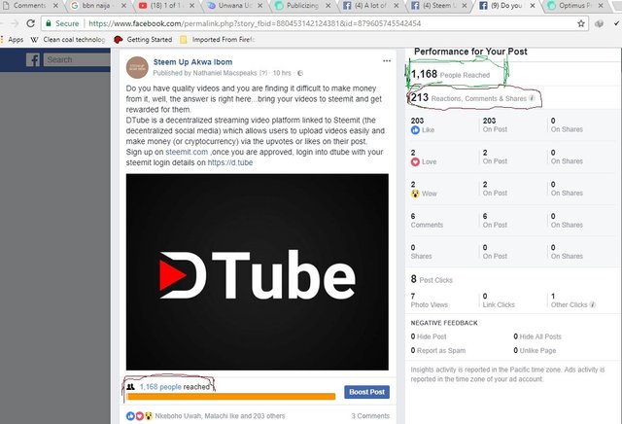Click the people-reached icon under the DTube image
622x424 pixels.
point(131,387)
